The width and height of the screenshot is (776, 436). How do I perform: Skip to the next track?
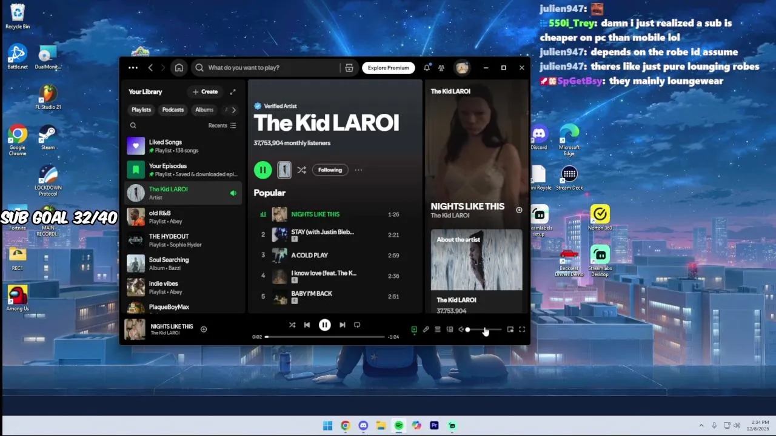pyautogui.click(x=342, y=325)
